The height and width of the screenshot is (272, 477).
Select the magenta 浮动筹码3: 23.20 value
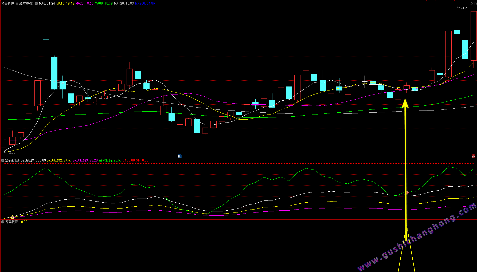[85, 160]
